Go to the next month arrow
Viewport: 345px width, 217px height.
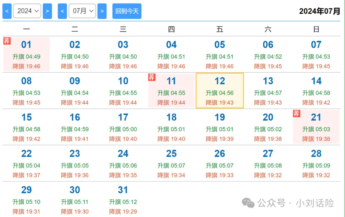tap(102, 11)
